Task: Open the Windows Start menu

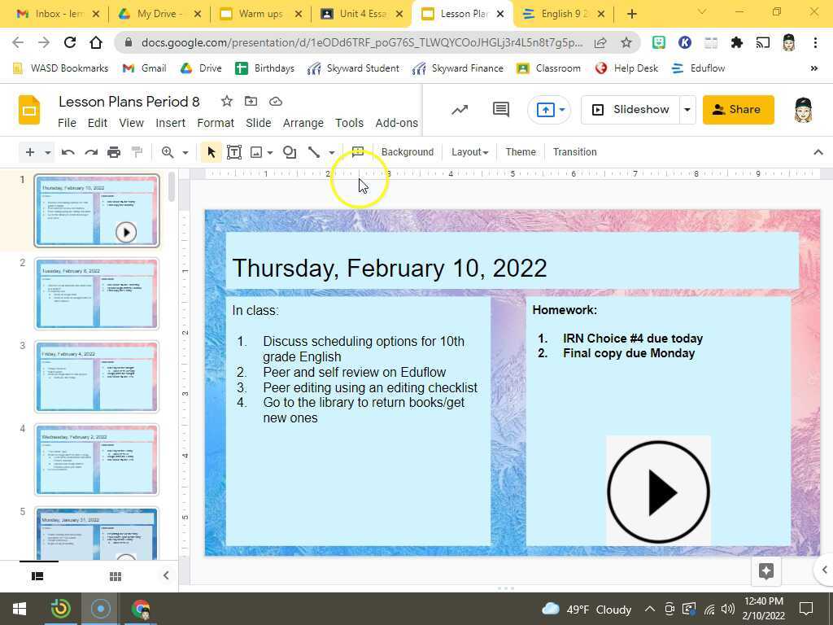Action: (x=20, y=609)
